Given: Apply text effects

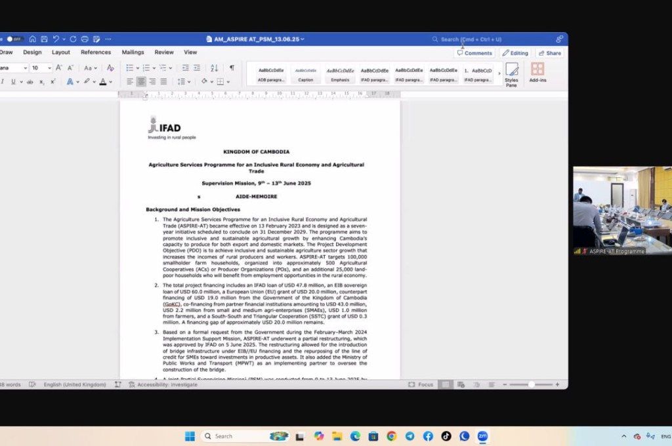Looking at the screenshot, I should 70,81.
